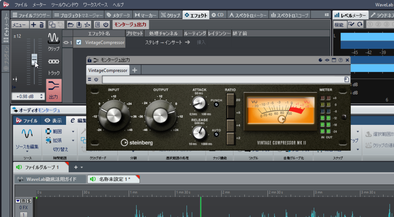Expand the ソースを編集 dropdown arrow

[x=27, y=152]
